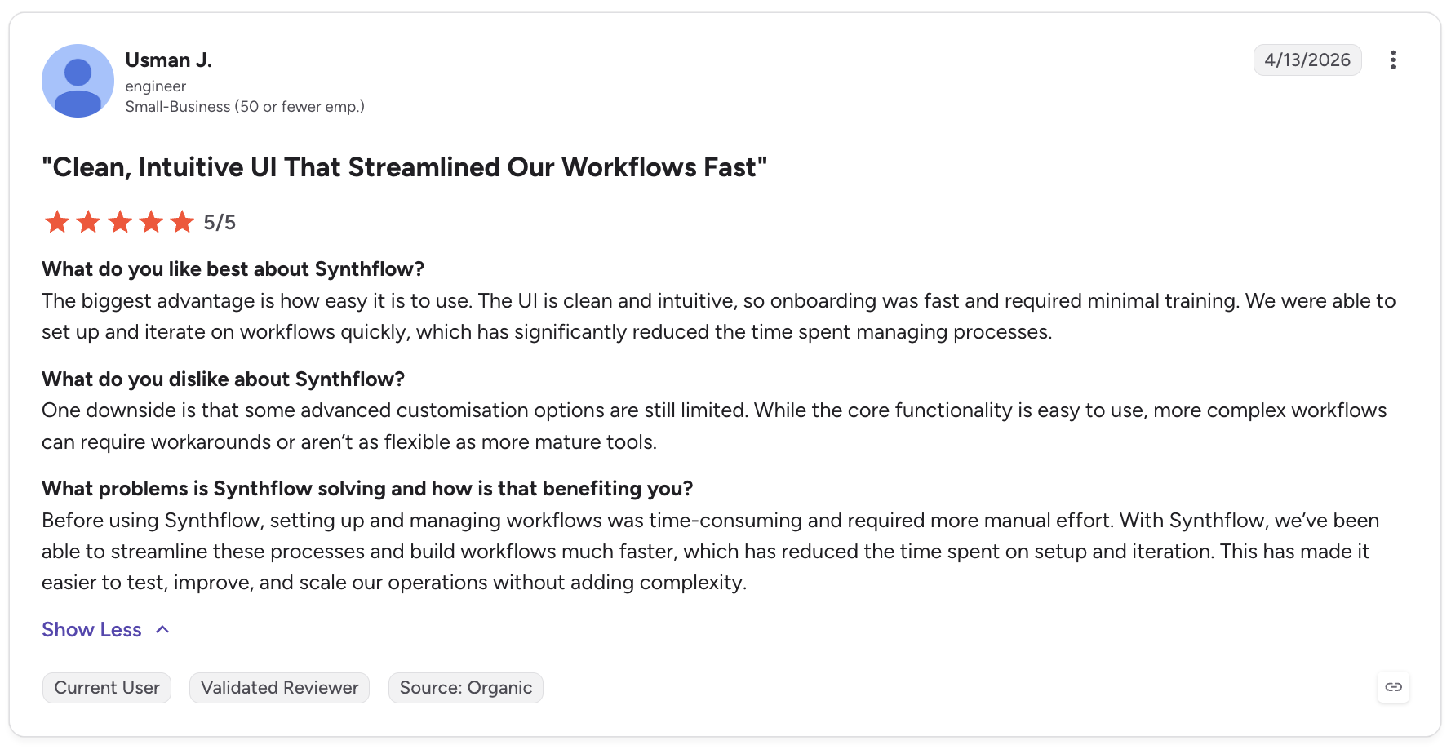Collapse review with Show Less

(x=91, y=630)
